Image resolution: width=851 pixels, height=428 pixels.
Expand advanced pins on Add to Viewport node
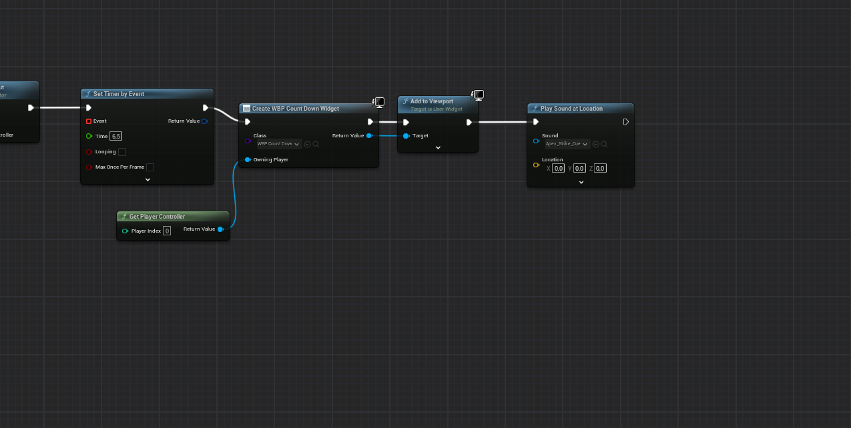pos(438,148)
